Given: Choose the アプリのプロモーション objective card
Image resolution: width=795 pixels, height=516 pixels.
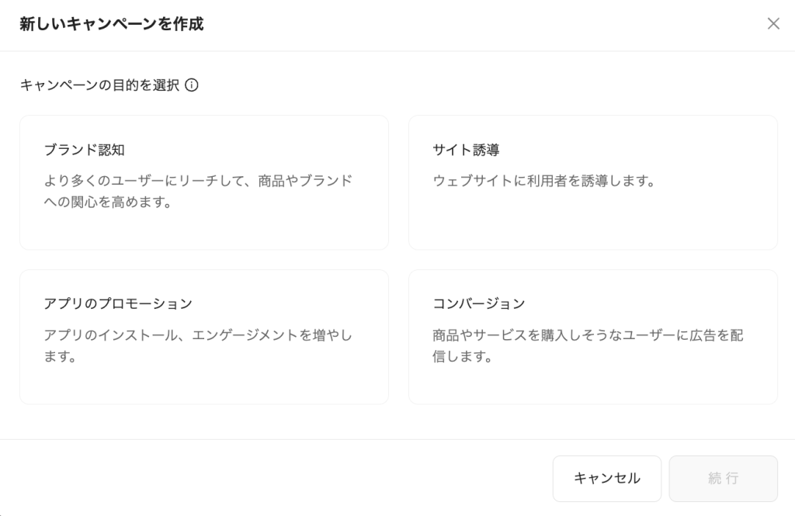Looking at the screenshot, I should [203, 337].
